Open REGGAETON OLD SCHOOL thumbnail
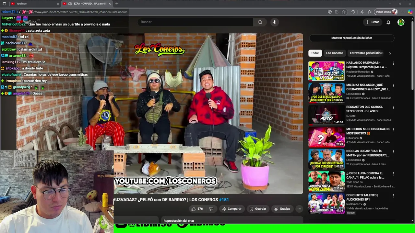Viewport: 415px width, 233px height. pos(326,115)
